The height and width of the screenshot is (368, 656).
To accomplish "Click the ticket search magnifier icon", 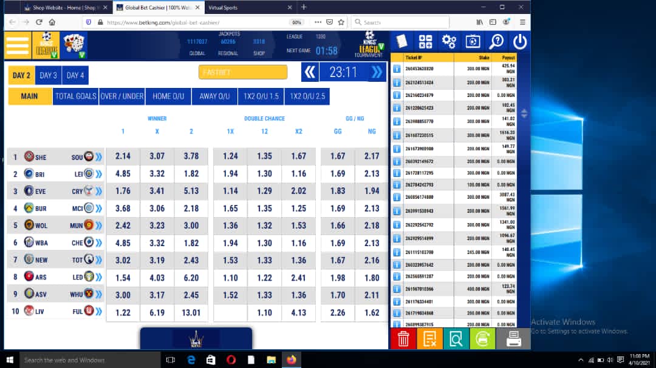I will tap(456, 339).
